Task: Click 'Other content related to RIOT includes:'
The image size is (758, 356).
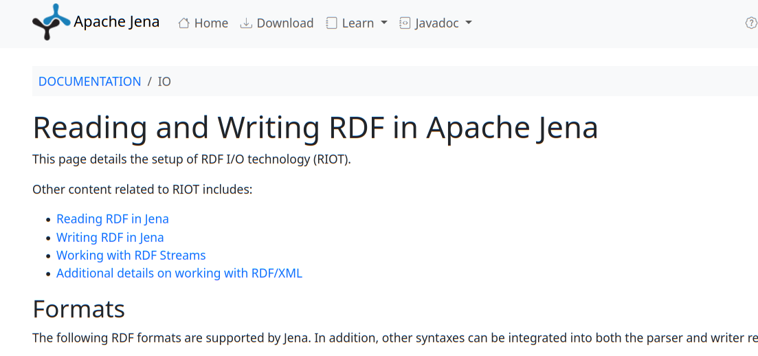Action: click(143, 189)
